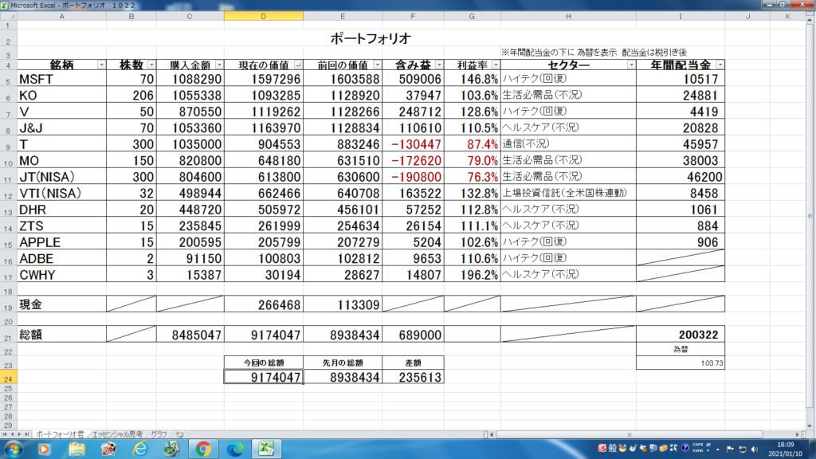Open the network icon in system tray

click(x=743, y=449)
